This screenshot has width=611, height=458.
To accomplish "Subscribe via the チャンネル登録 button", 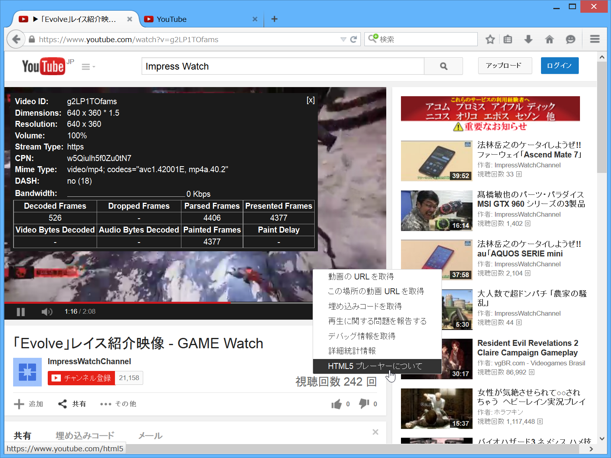I will coord(81,378).
